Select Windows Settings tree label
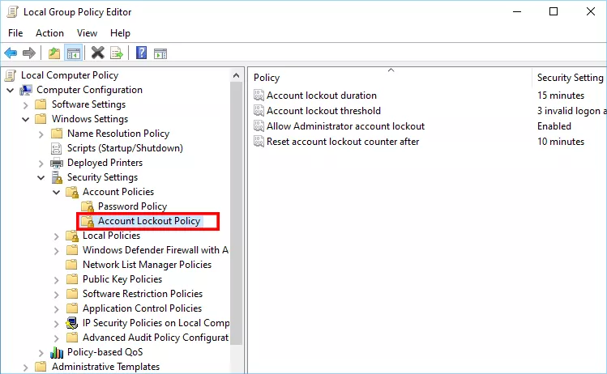This screenshot has height=374, width=607. tap(90, 119)
